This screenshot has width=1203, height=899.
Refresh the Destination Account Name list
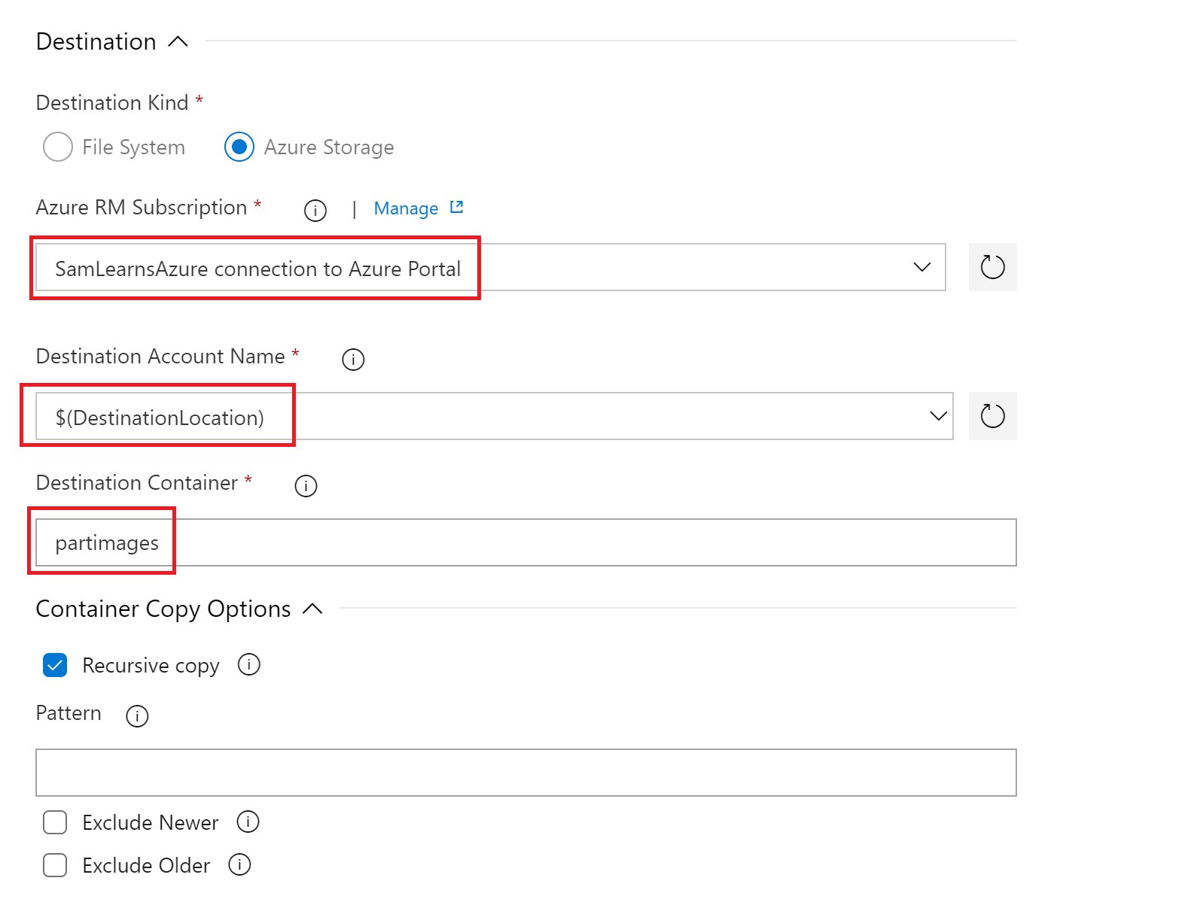[x=992, y=416]
